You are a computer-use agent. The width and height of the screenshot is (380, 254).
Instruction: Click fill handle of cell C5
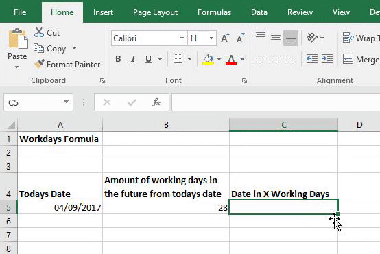point(338,214)
